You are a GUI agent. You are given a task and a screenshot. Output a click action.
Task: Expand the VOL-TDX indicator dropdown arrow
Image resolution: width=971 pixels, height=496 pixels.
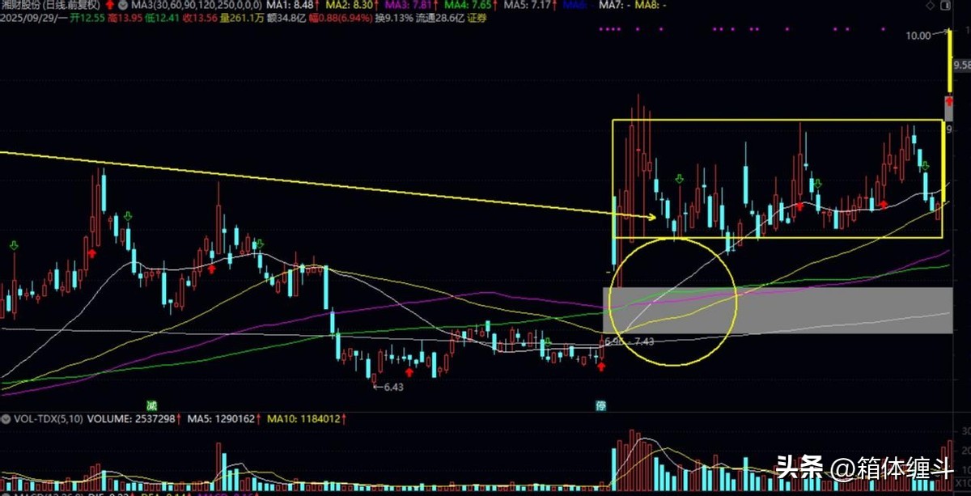click(x=5, y=419)
